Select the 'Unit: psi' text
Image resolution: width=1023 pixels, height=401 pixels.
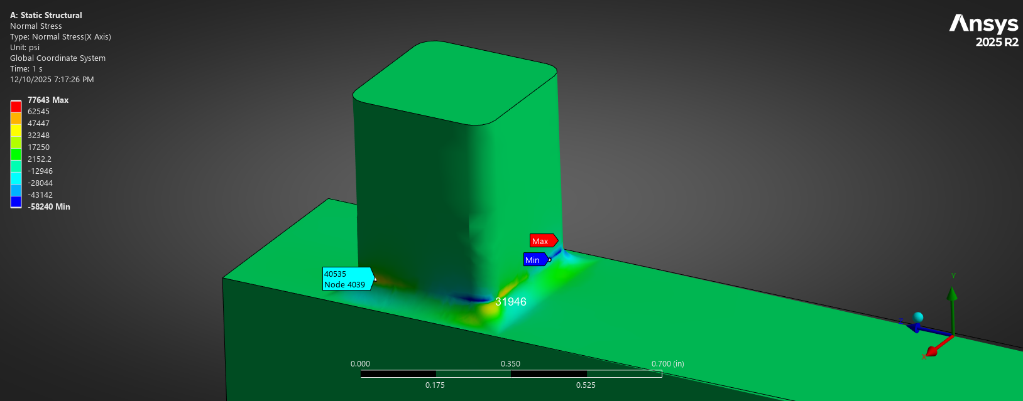click(x=25, y=47)
